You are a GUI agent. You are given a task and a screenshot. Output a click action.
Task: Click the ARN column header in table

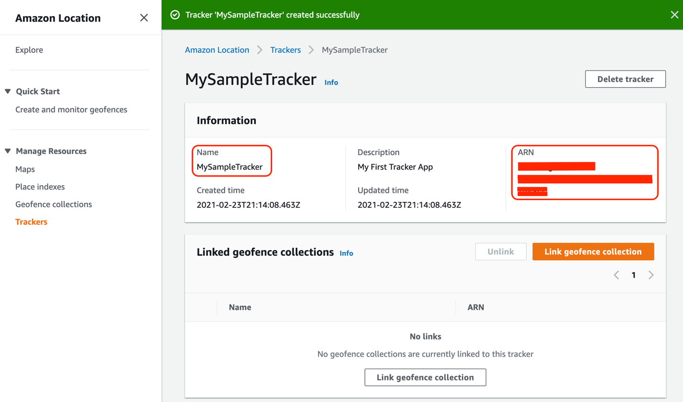[476, 307]
